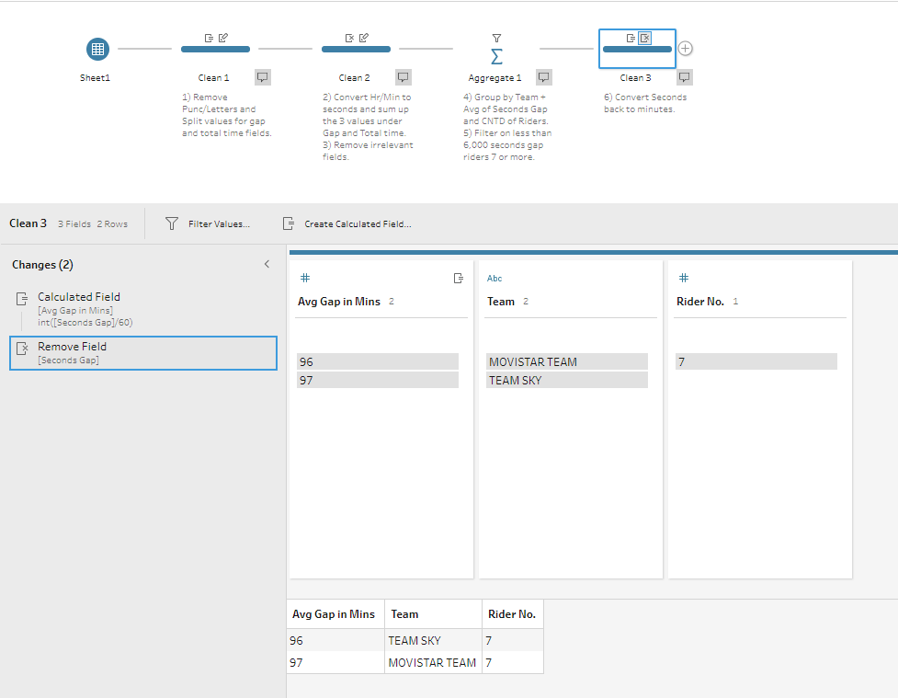Select TEAM SKY value in Team card

[x=567, y=380]
